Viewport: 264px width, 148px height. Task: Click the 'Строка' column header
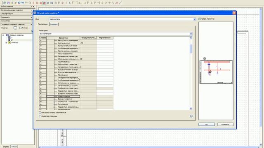tap(43, 38)
